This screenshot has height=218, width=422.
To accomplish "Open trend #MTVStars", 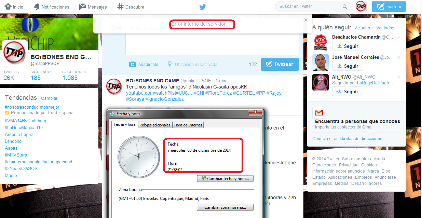I will click(x=16, y=155).
